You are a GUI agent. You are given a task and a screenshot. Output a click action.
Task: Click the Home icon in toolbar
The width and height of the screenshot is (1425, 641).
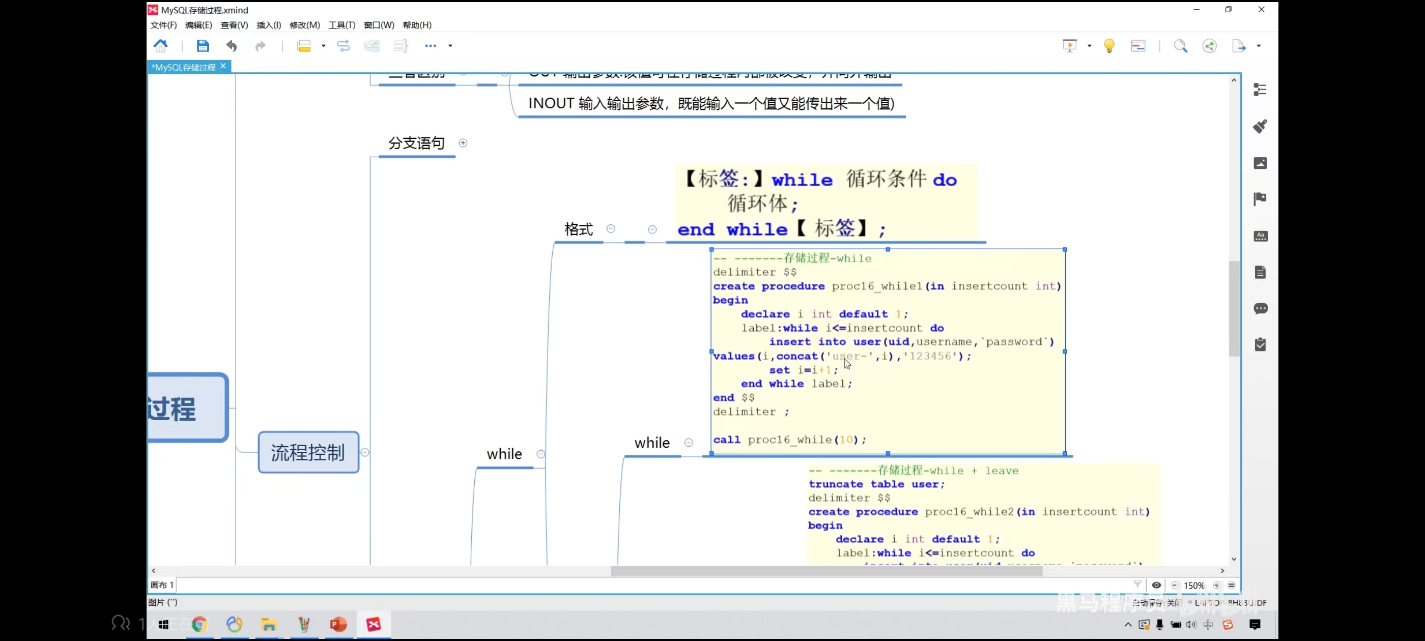coord(160,46)
